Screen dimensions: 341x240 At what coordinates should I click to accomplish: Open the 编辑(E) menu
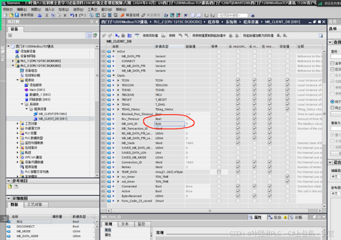22,9
